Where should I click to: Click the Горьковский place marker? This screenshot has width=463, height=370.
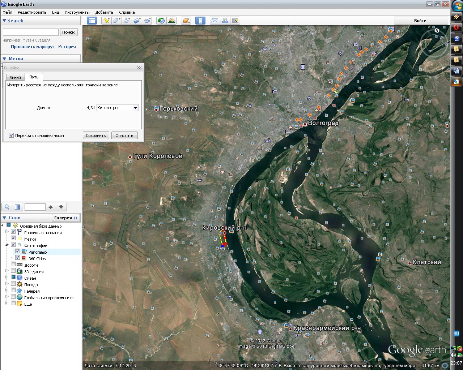(x=156, y=109)
